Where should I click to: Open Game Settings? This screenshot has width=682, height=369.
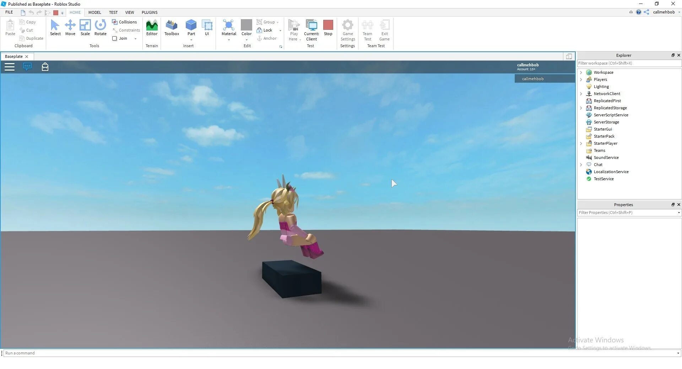[x=348, y=30]
